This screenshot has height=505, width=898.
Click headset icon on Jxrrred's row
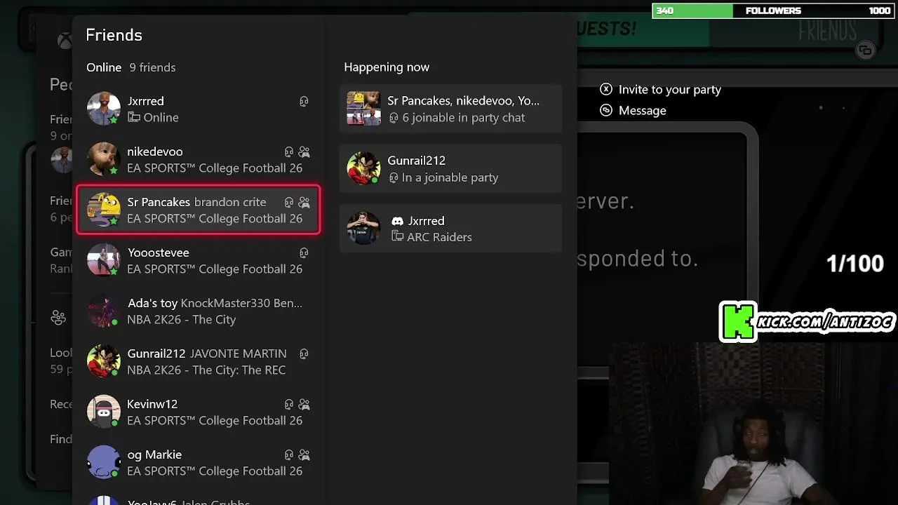[304, 102]
